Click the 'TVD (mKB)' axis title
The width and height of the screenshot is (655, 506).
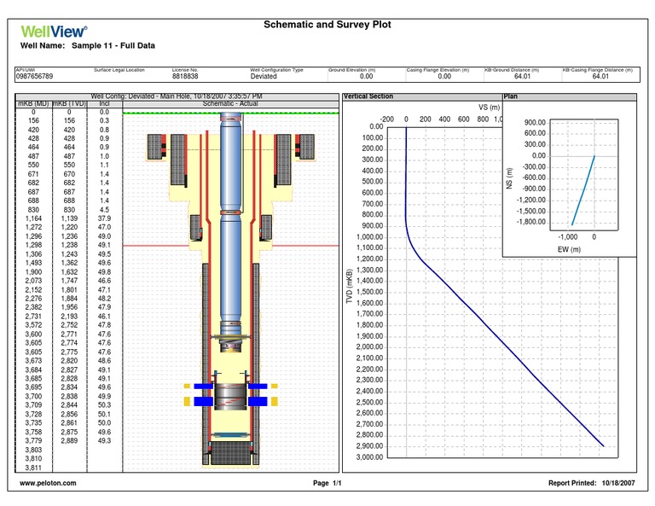pos(350,286)
